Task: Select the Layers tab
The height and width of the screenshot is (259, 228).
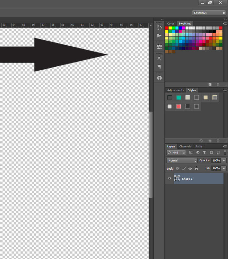Action: 171,146
